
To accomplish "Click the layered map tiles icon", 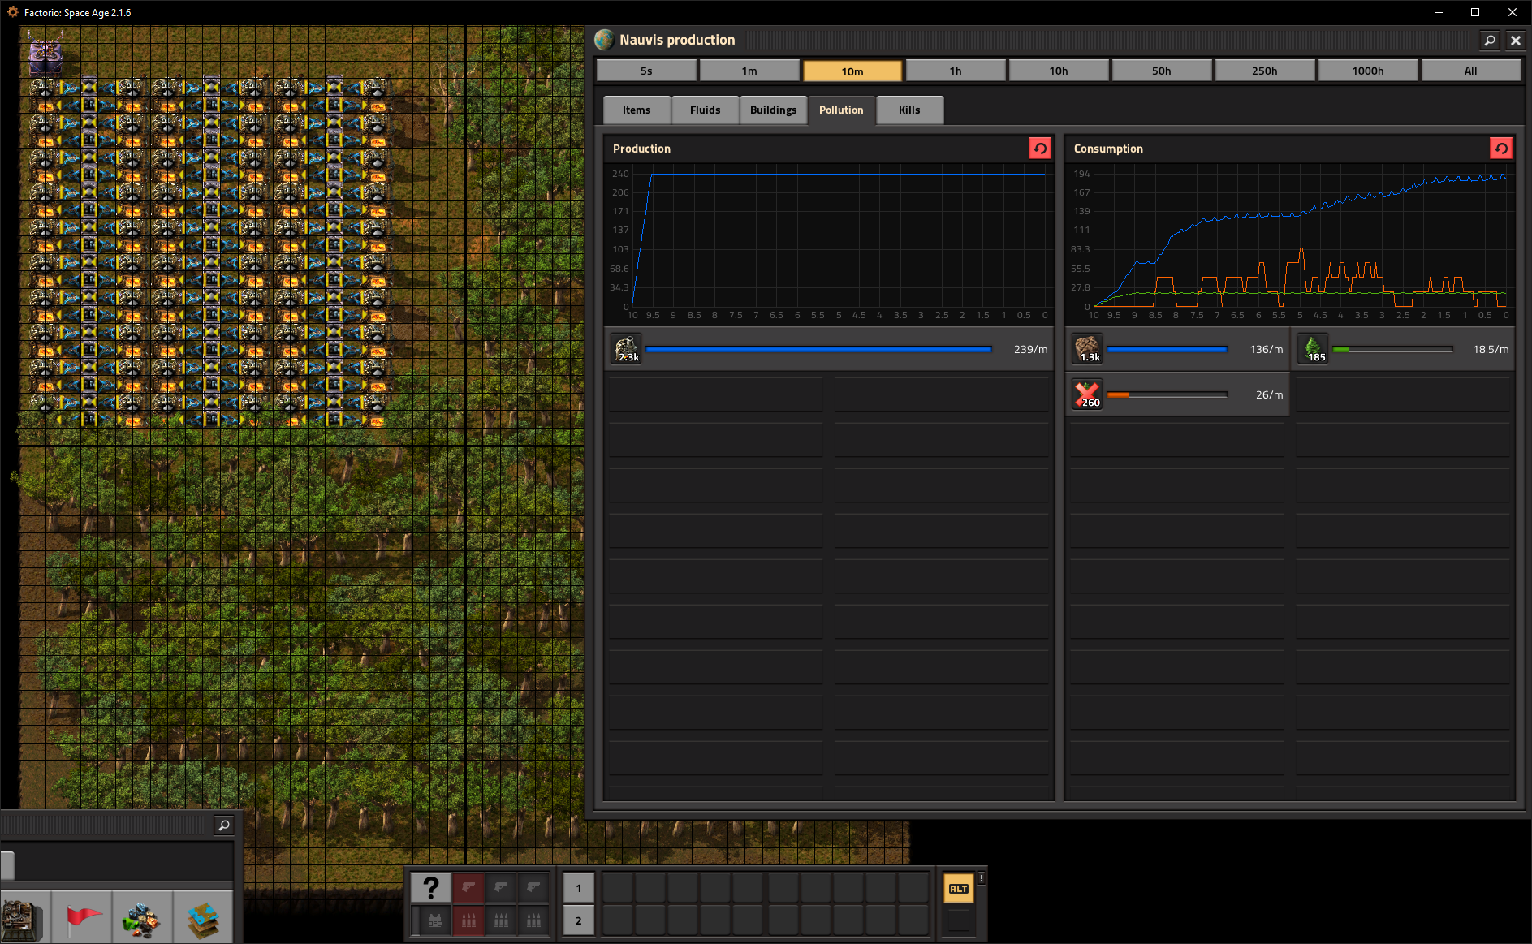I will [203, 918].
